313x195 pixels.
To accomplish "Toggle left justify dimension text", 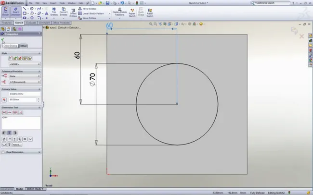I will 4,133.
